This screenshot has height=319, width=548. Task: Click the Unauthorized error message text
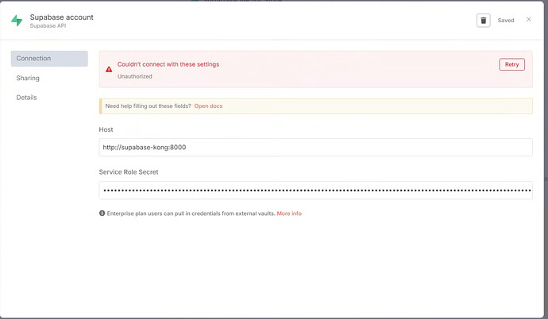pos(134,76)
